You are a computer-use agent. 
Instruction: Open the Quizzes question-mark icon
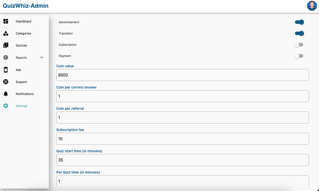pyautogui.click(x=6, y=45)
